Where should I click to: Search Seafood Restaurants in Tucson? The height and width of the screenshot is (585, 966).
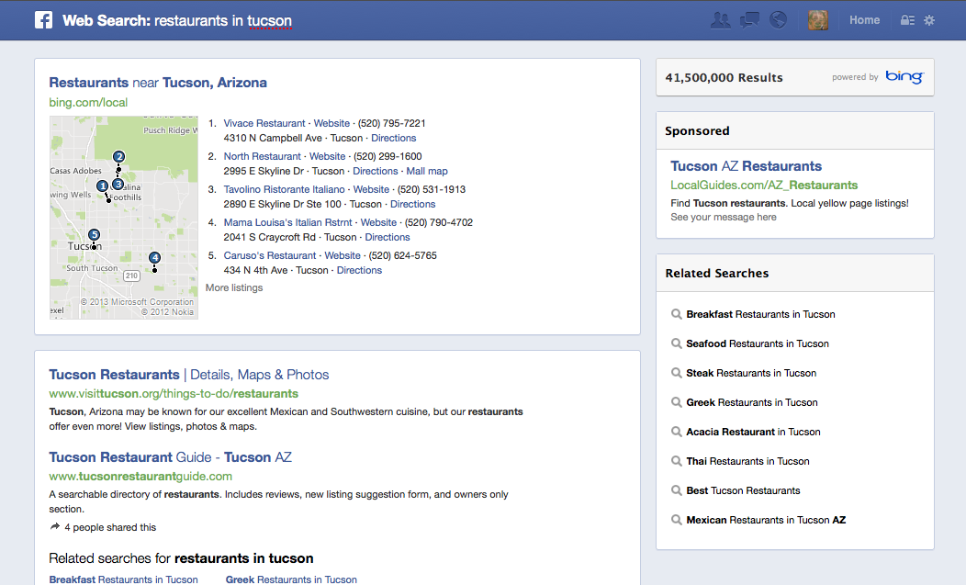point(758,344)
